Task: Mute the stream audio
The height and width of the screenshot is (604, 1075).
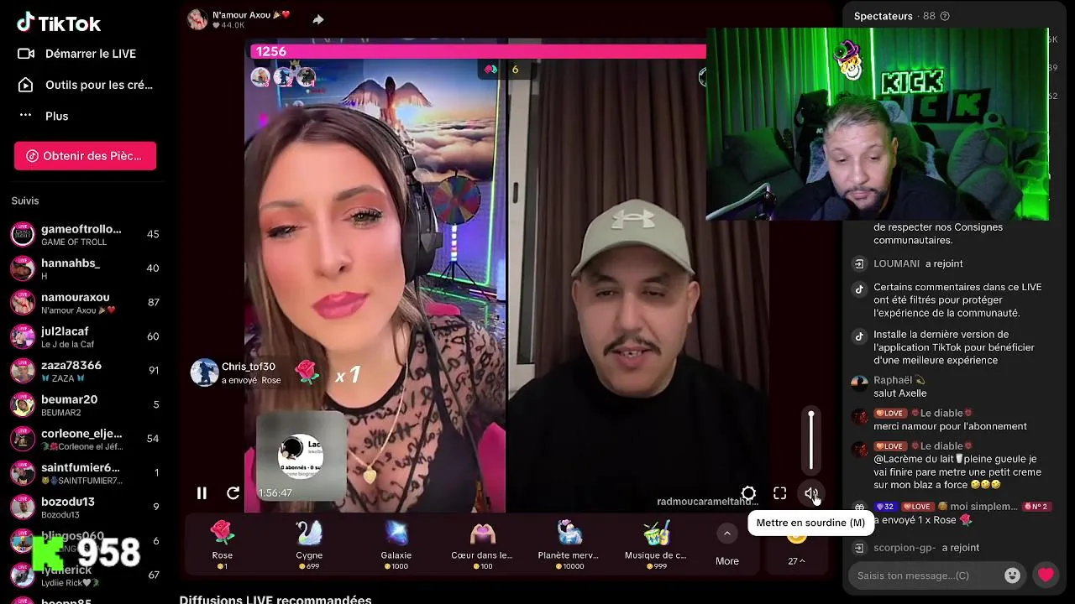Action: [x=811, y=493]
